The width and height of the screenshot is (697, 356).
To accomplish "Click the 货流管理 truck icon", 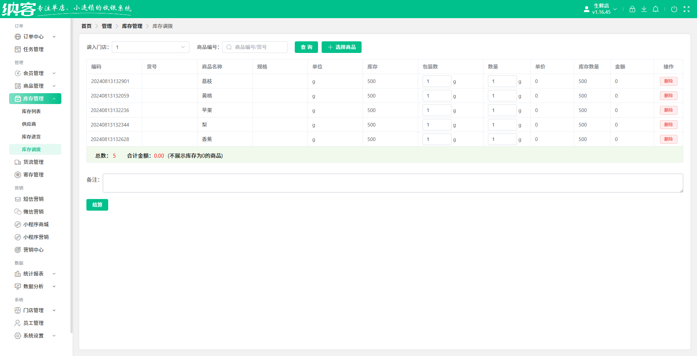I will tap(18, 162).
